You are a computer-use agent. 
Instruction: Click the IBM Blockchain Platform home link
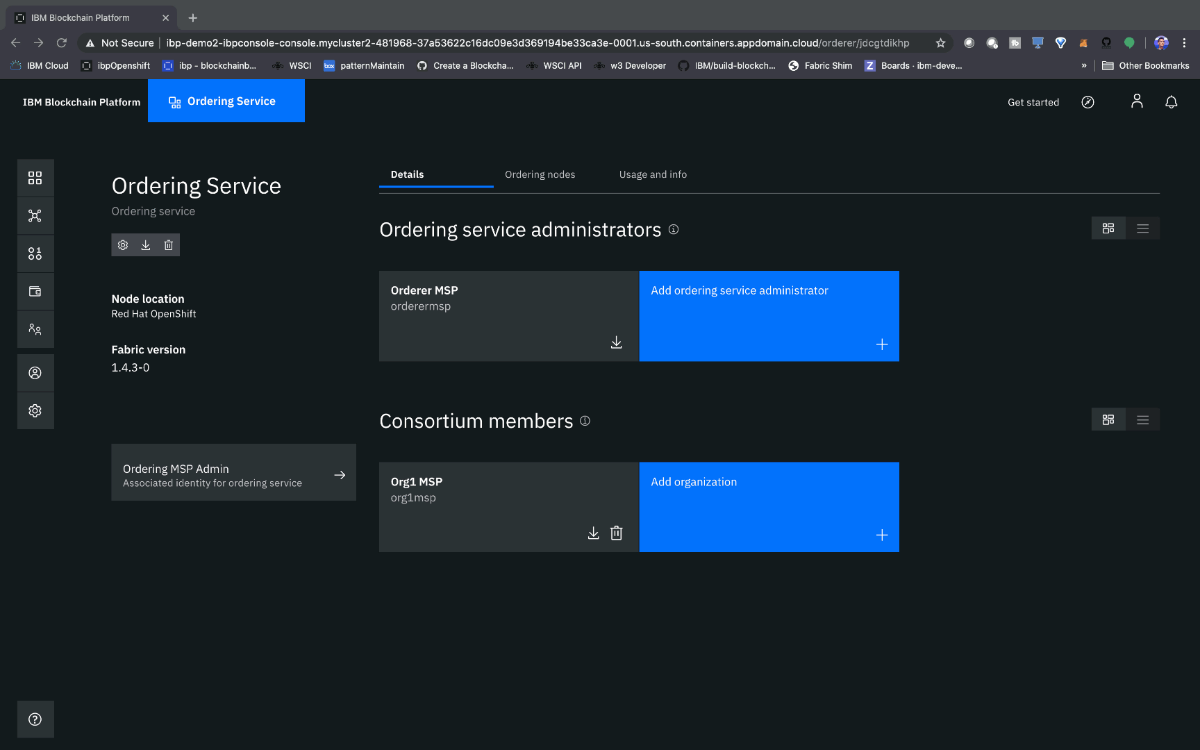coord(82,102)
